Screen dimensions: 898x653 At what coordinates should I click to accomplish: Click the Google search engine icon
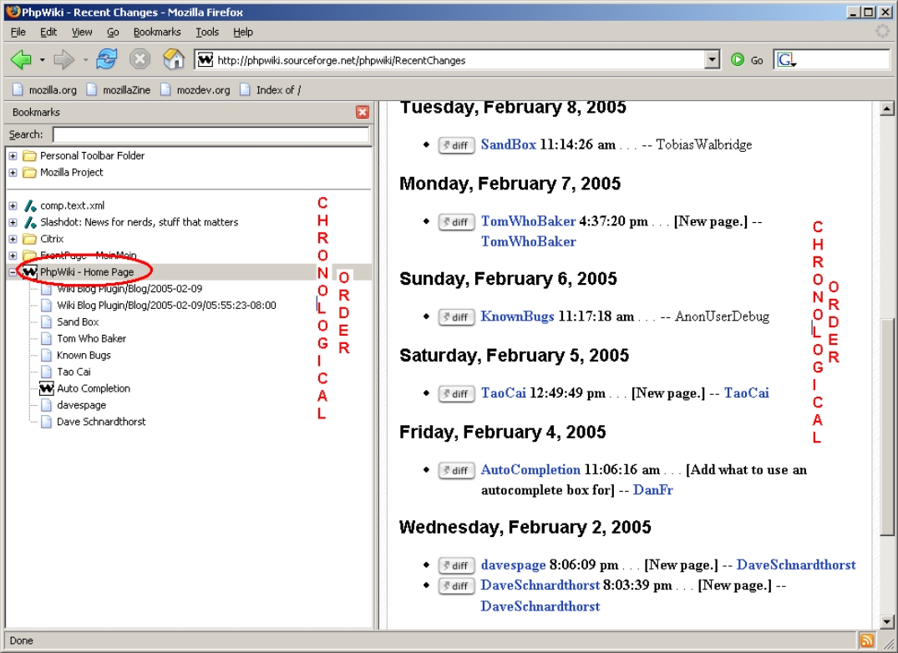pyautogui.click(x=786, y=59)
